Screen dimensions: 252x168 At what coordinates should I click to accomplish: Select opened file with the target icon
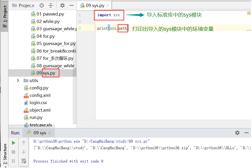[42, 5]
